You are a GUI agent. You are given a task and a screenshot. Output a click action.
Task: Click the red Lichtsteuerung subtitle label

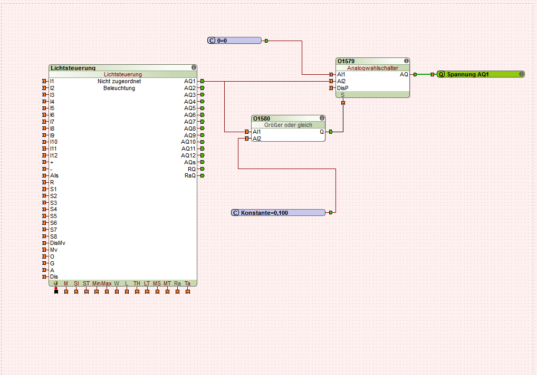point(122,74)
